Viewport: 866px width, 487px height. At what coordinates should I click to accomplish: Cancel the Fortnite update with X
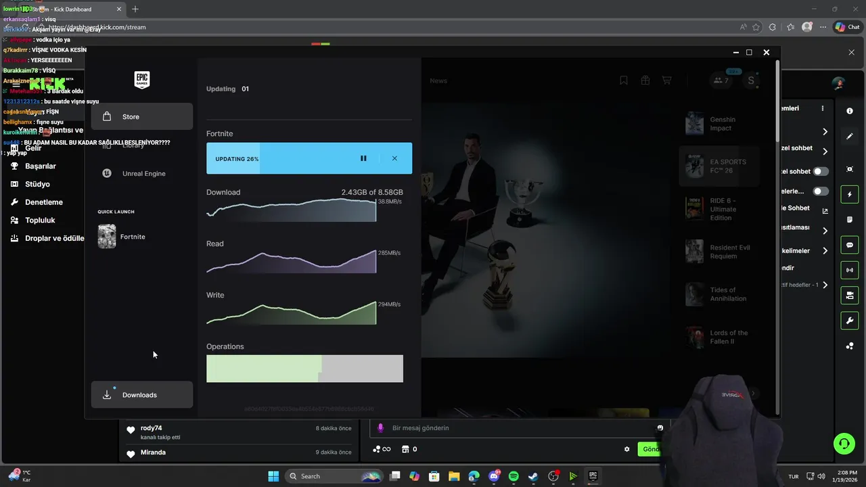(394, 158)
